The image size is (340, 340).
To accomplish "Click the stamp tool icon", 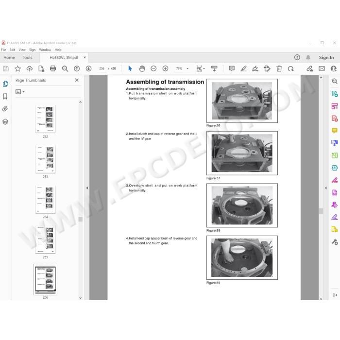I will pos(267,69).
